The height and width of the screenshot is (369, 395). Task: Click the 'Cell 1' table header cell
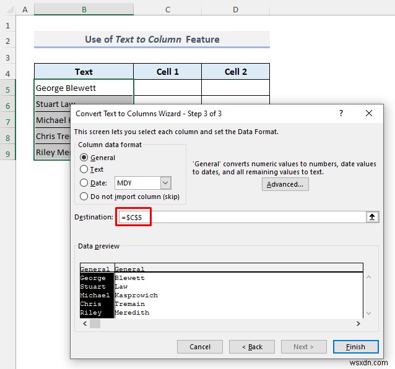click(168, 72)
